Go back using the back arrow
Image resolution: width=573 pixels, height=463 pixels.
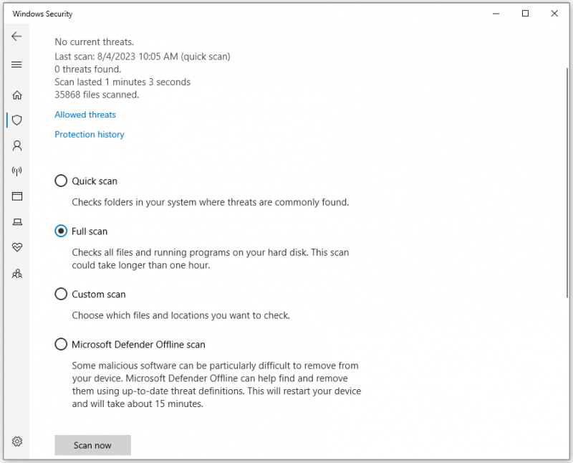click(16, 37)
